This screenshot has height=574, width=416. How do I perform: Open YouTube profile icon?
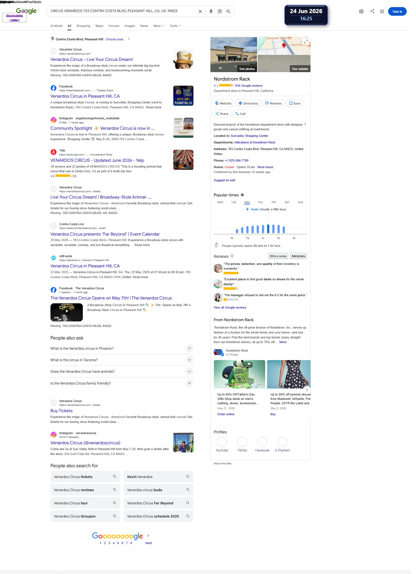click(222, 442)
